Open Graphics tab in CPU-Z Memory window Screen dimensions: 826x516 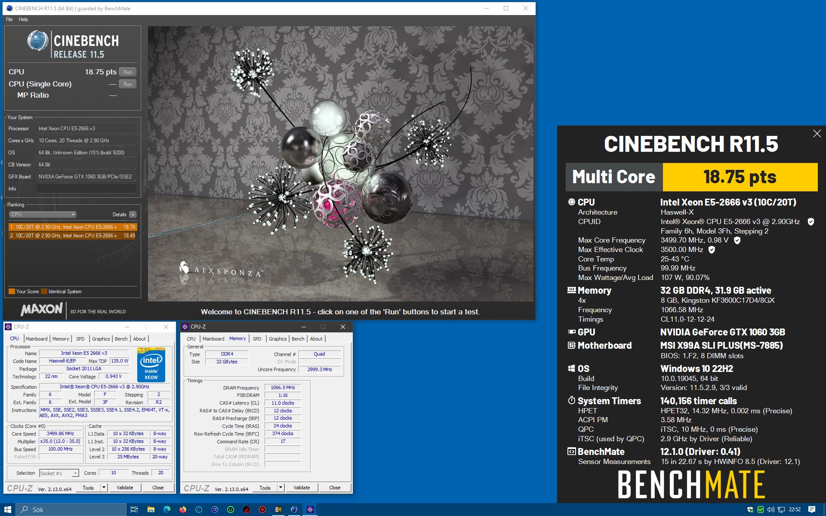click(278, 339)
